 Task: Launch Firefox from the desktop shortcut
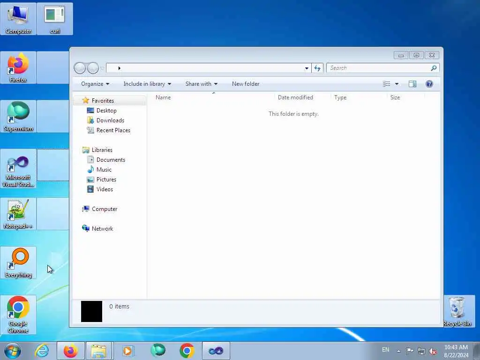point(18,67)
